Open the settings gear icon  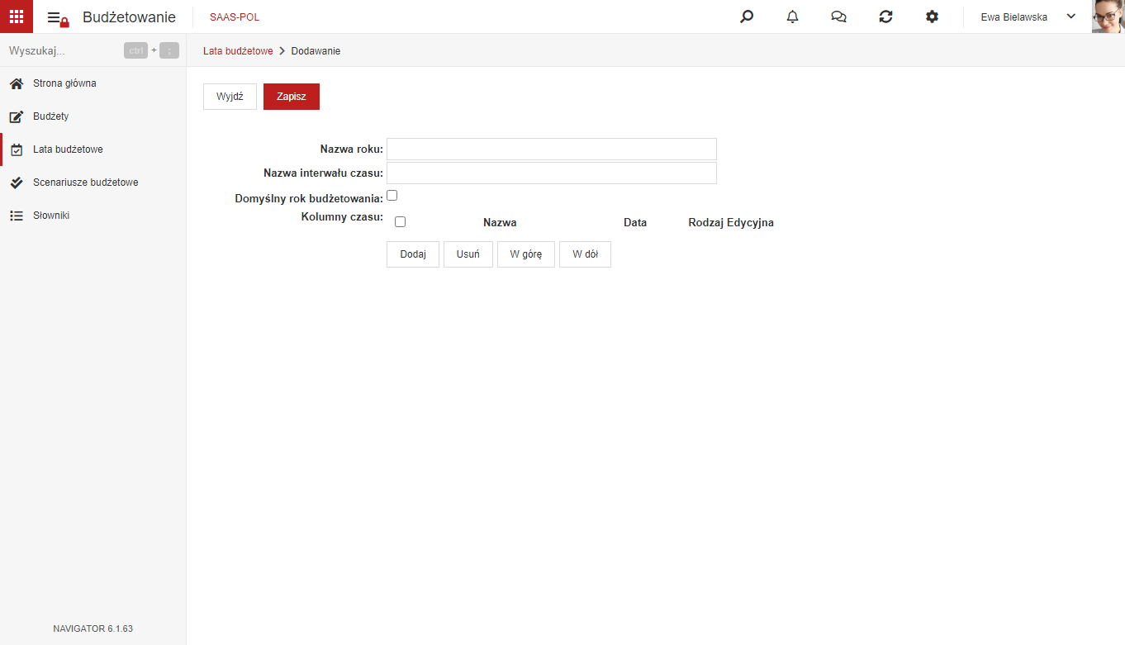(932, 17)
